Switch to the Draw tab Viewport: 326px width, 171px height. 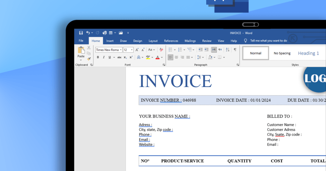pos(123,41)
